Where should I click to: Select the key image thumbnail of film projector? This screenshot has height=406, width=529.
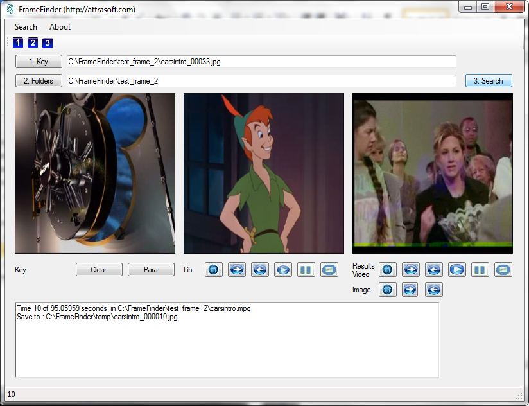[x=95, y=173]
